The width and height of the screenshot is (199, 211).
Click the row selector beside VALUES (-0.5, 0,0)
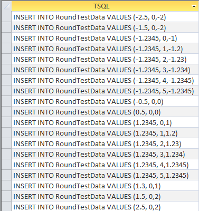7,101
